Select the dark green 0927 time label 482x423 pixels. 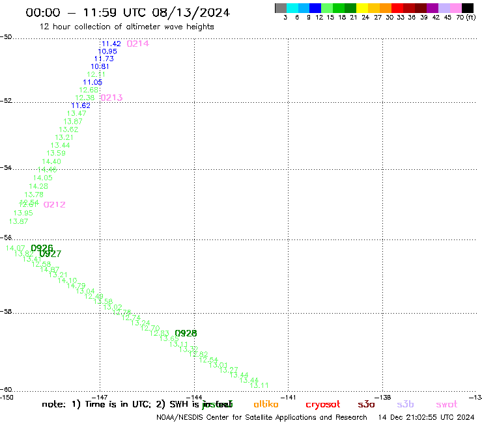(x=50, y=254)
